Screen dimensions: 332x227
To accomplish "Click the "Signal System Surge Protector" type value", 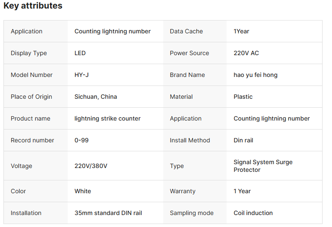I will 263,166.
